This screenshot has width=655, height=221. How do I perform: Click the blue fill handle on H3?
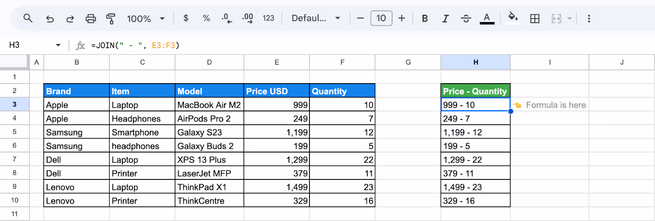pos(510,111)
